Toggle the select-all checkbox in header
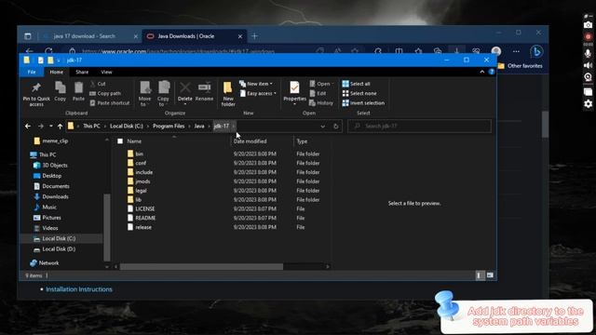The width and height of the screenshot is (596, 335). click(120, 141)
